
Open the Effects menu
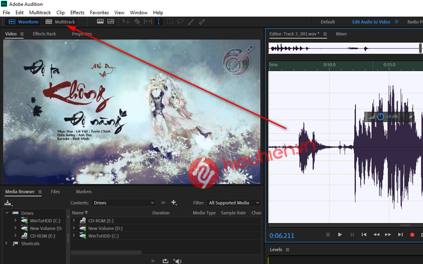pyautogui.click(x=77, y=13)
